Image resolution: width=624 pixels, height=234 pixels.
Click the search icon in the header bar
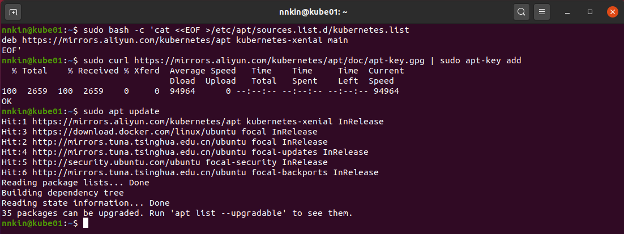click(521, 11)
